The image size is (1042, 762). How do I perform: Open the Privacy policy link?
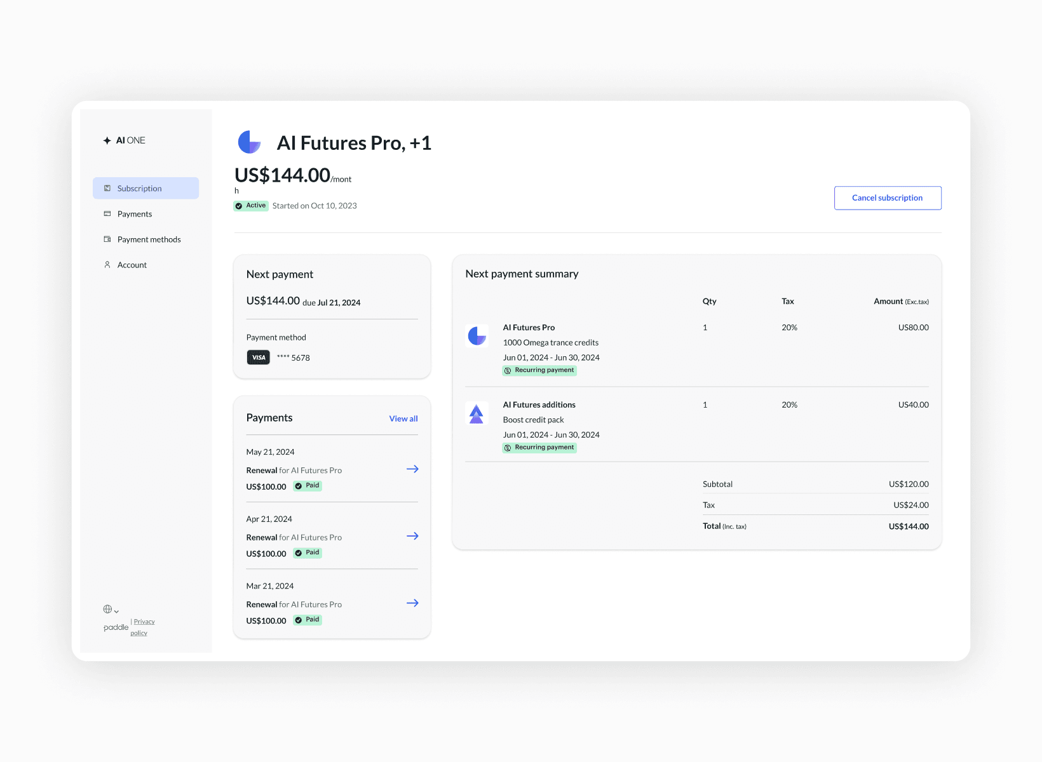[x=142, y=627]
